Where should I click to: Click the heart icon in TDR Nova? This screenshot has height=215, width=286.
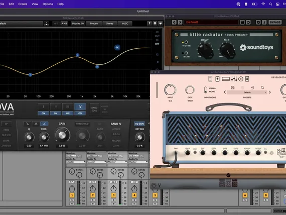pos(161,24)
